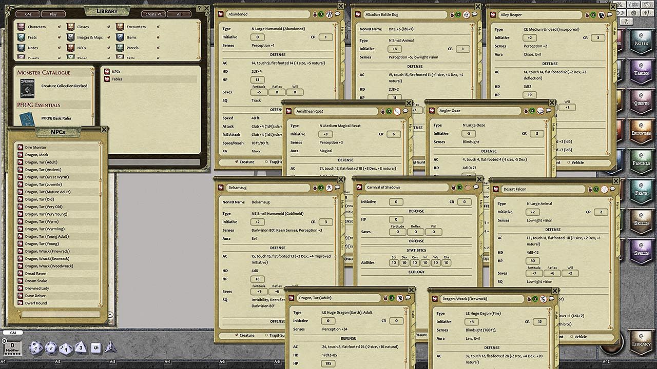This screenshot has width=657, height=369.
Task: Open the Tables entry in the Library
Action: (117, 79)
